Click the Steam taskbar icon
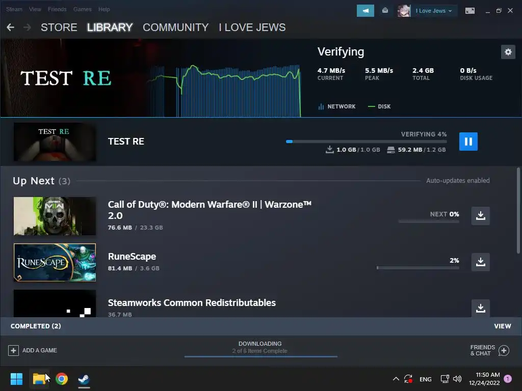This screenshot has width=522, height=391. pyautogui.click(x=84, y=379)
